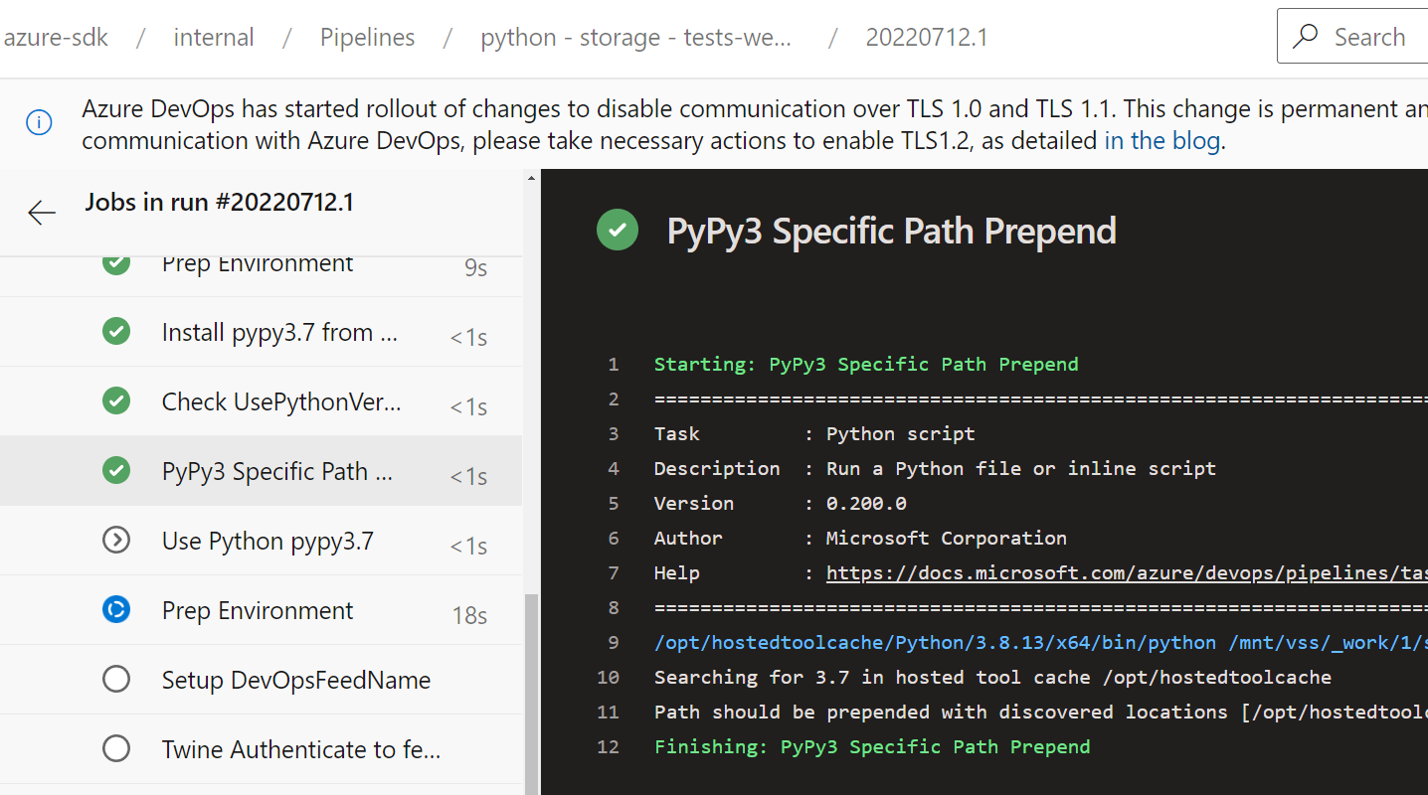
Task: Click log line 12 Finishing: PyPy3 Specific Path Prepend
Action: (872, 746)
